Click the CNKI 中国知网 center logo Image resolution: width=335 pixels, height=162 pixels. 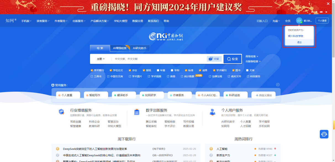coord(166,37)
